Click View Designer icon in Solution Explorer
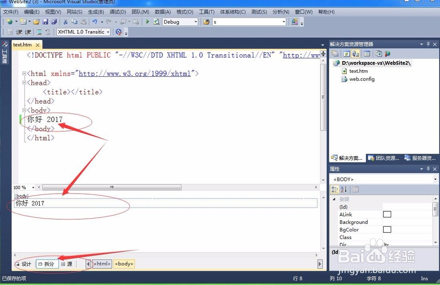 (367, 54)
